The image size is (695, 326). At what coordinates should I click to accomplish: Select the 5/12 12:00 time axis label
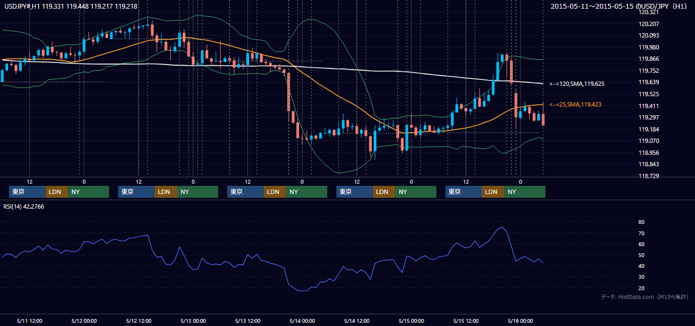(139, 321)
